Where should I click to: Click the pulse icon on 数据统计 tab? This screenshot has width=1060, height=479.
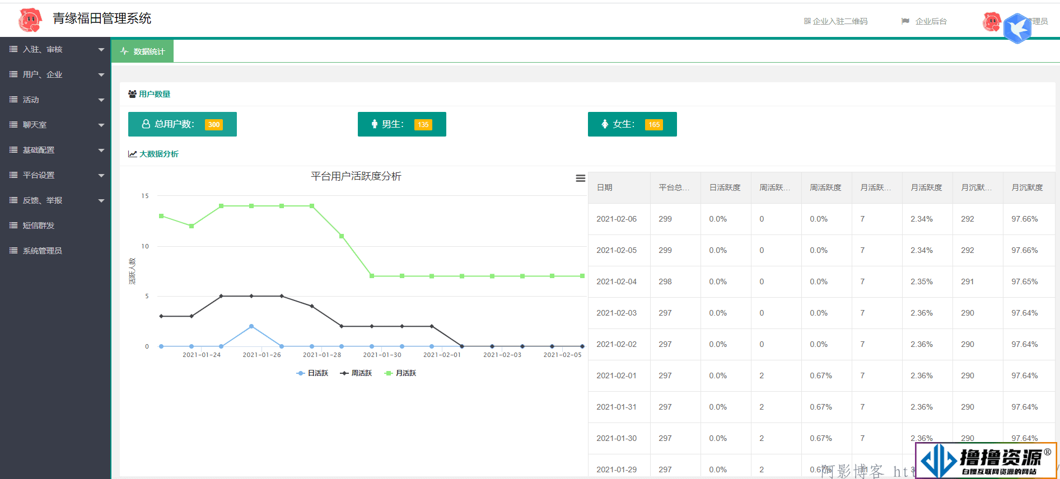click(x=124, y=51)
